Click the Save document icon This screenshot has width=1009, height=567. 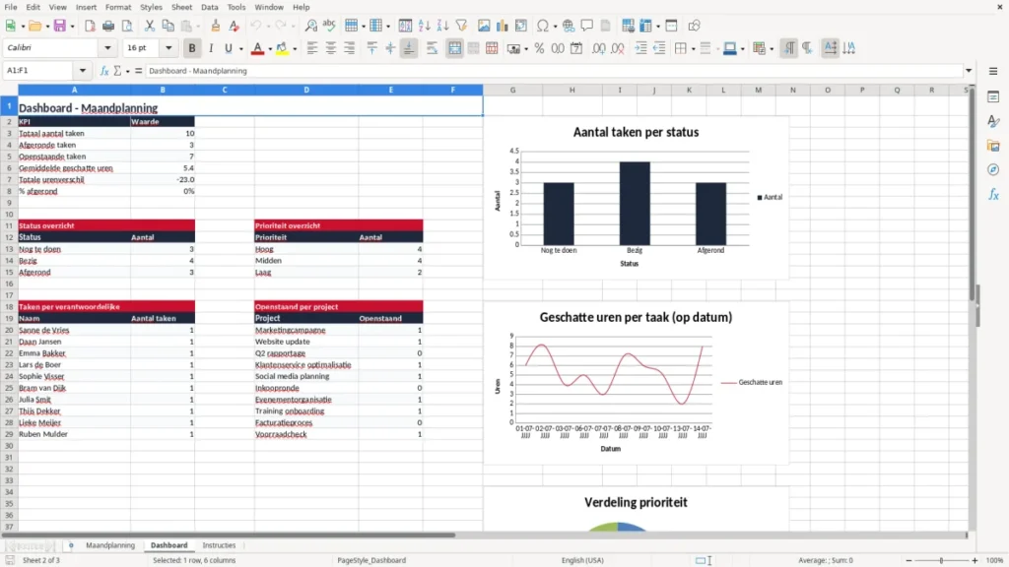pyautogui.click(x=60, y=26)
